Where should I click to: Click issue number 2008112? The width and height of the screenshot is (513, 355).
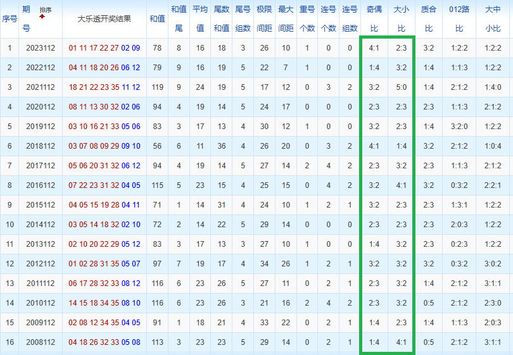[x=41, y=342]
